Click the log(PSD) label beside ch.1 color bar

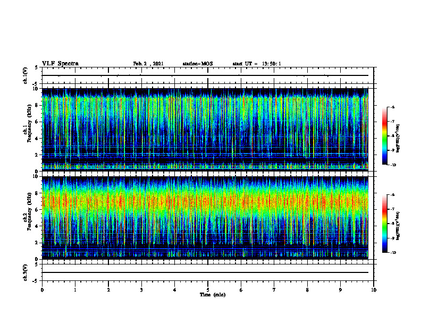[x=398, y=138]
